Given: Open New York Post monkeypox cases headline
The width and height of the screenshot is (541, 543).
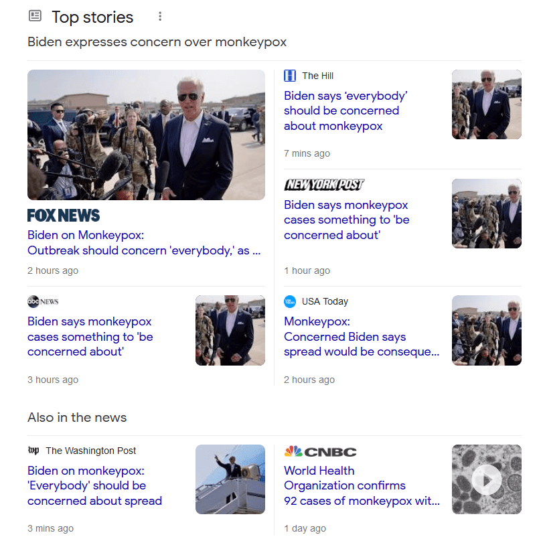Looking at the screenshot, I should click(x=346, y=220).
